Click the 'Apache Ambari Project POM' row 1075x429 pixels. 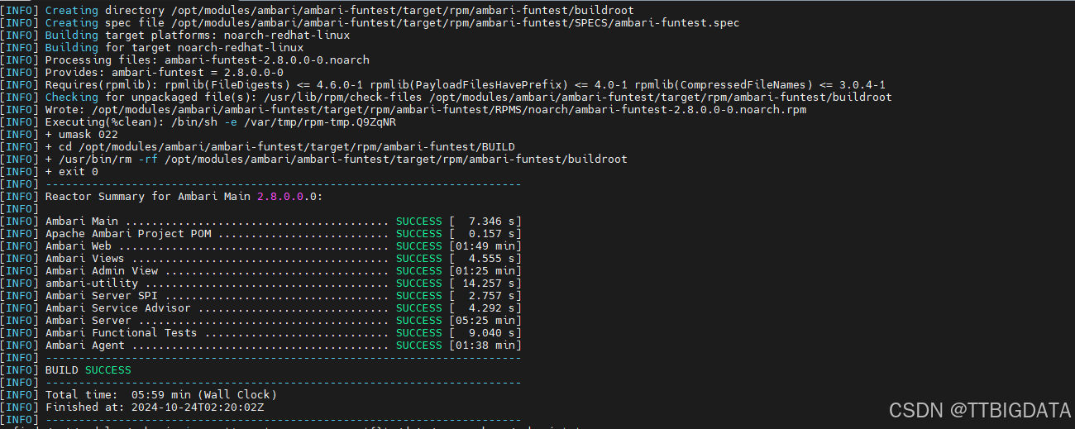coord(260,234)
